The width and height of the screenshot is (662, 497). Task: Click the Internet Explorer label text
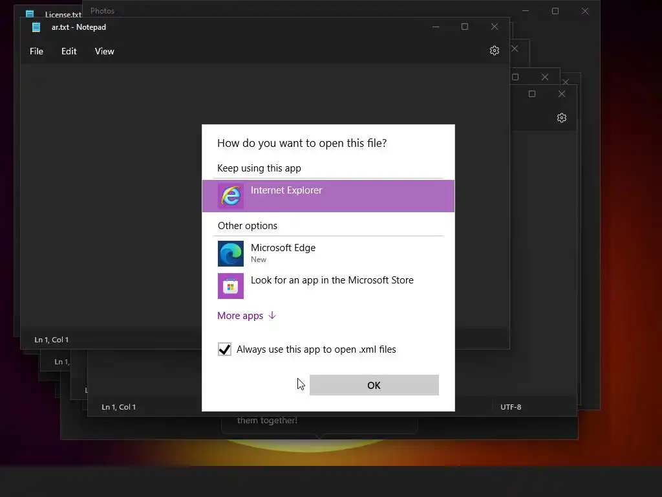pyautogui.click(x=286, y=190)
